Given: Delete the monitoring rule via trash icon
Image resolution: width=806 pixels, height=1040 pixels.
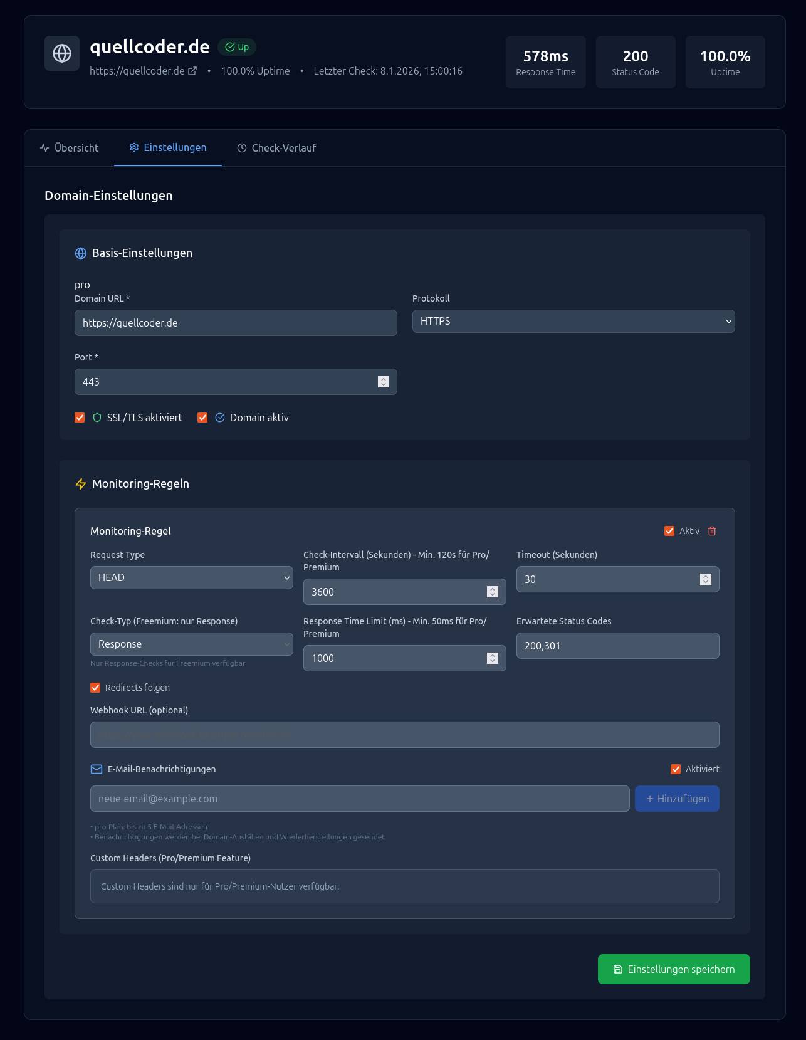Looking at the screenshot, I should click(712, 531).
